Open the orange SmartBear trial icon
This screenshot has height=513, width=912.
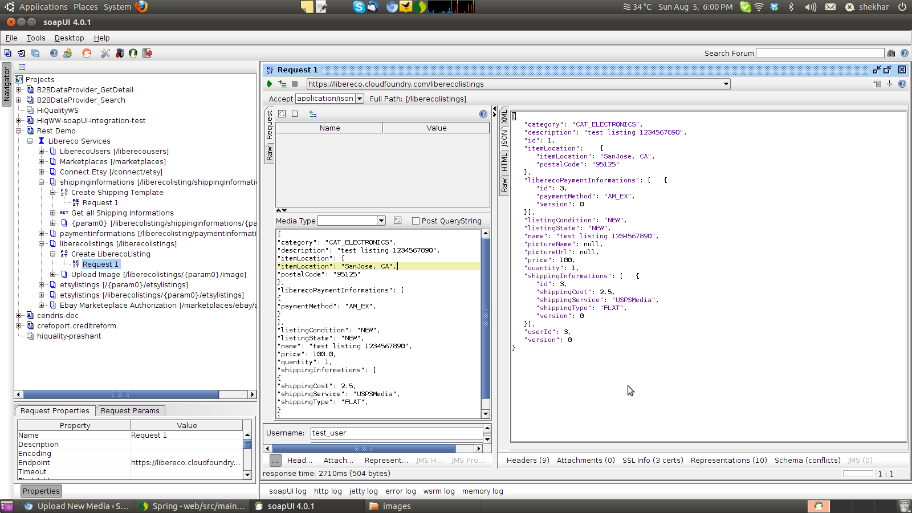(87, 53)
